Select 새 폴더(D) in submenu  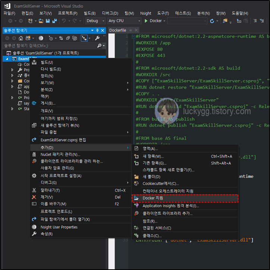[x=185, y=177]
